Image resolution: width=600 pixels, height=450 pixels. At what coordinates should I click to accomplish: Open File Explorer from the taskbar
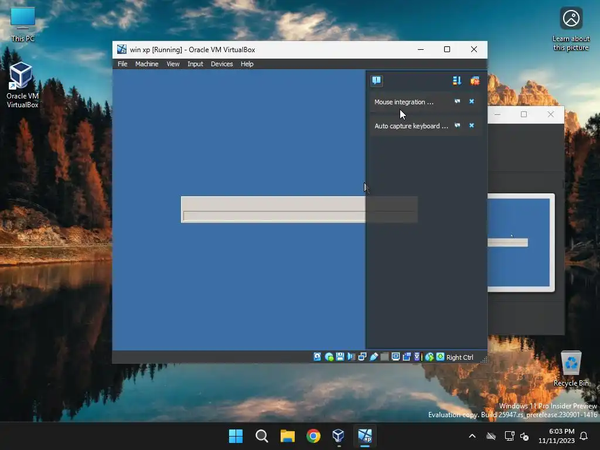287,436
